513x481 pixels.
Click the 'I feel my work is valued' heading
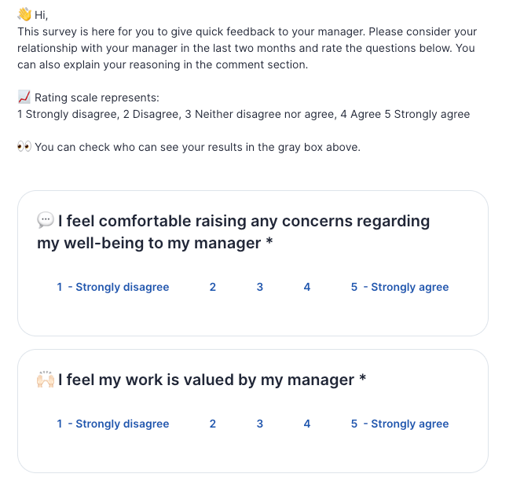pyautogui.click(x=212, y=380)
